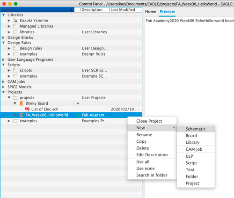Viewport: 234px width, 198px height.
Task: Expand the SPICE Models section
Action: point(3,87)
